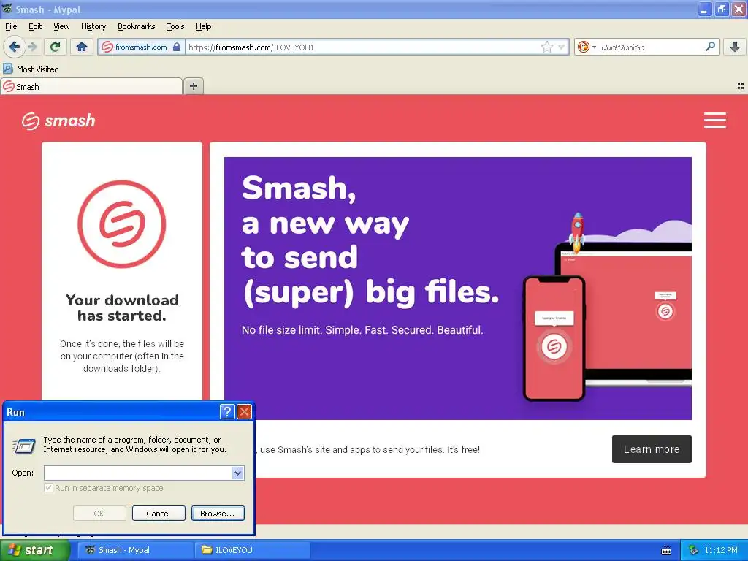Click the on-screen keyboard tray icon
This screenshot has width=748, height=561.
pyautogui.click(x=666, y=551)
